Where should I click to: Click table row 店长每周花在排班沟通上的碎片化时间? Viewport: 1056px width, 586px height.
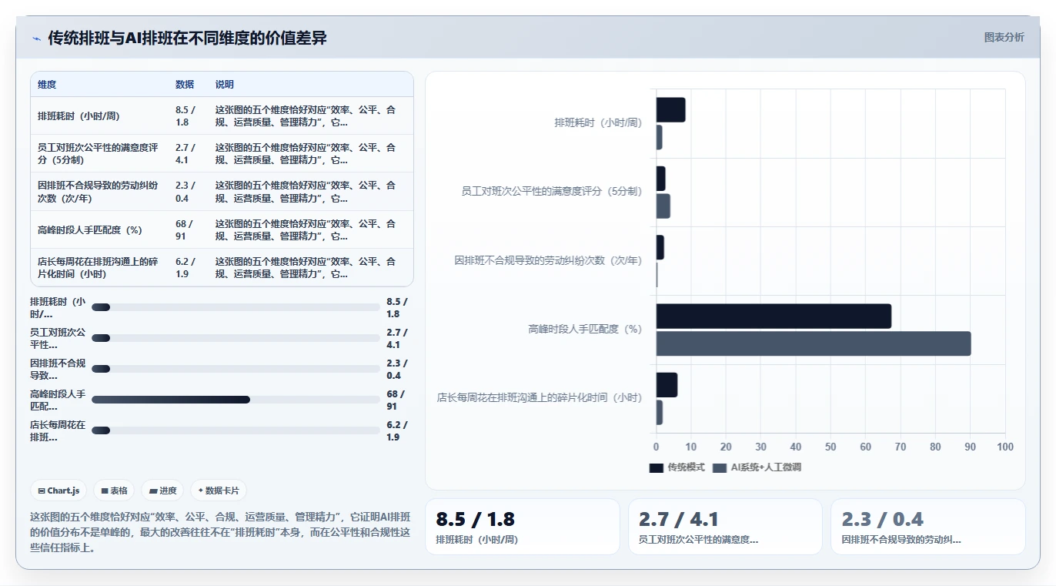[x=222, y=267]
